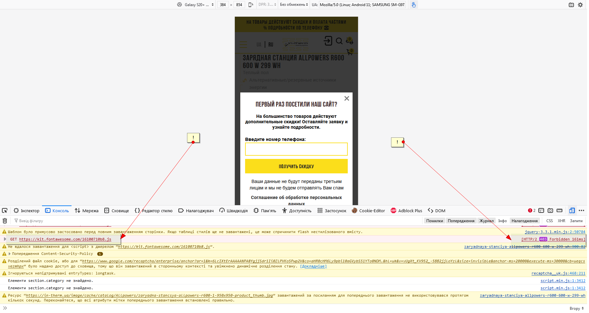Open the product_thumb.jpg resource URL link
Screen dimensions: 589x313
coord(149,295)
